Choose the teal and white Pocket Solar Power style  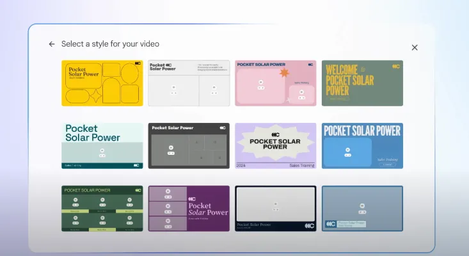click(102, 146)
